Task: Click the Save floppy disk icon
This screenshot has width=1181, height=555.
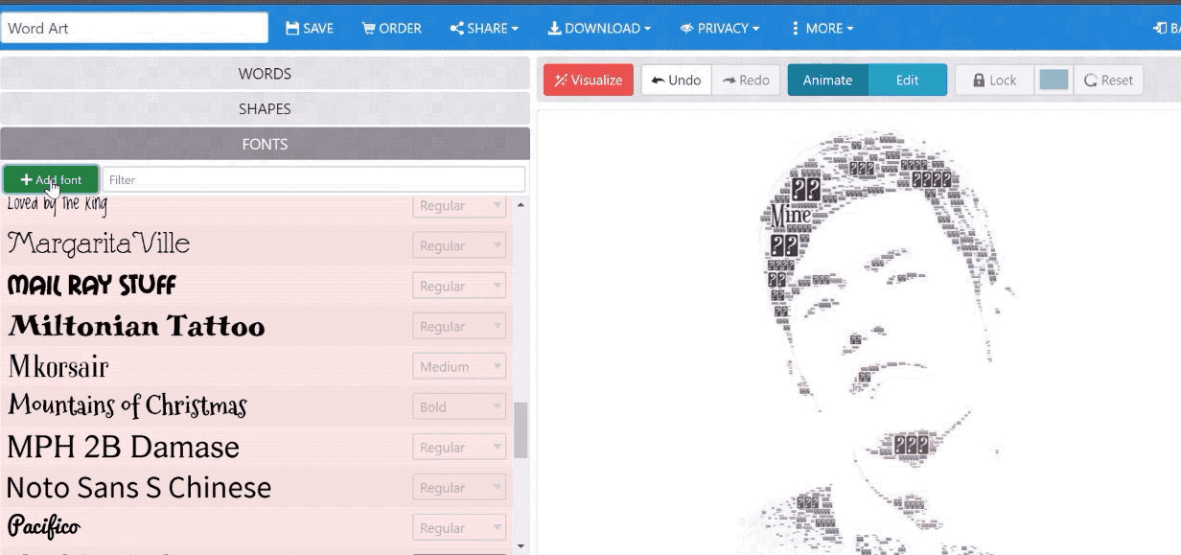Action: click(x=292, y=28)
